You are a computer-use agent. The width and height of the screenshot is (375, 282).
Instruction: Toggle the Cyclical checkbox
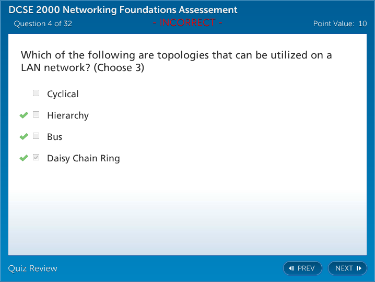pyautogui.click(x=36, y=93)
